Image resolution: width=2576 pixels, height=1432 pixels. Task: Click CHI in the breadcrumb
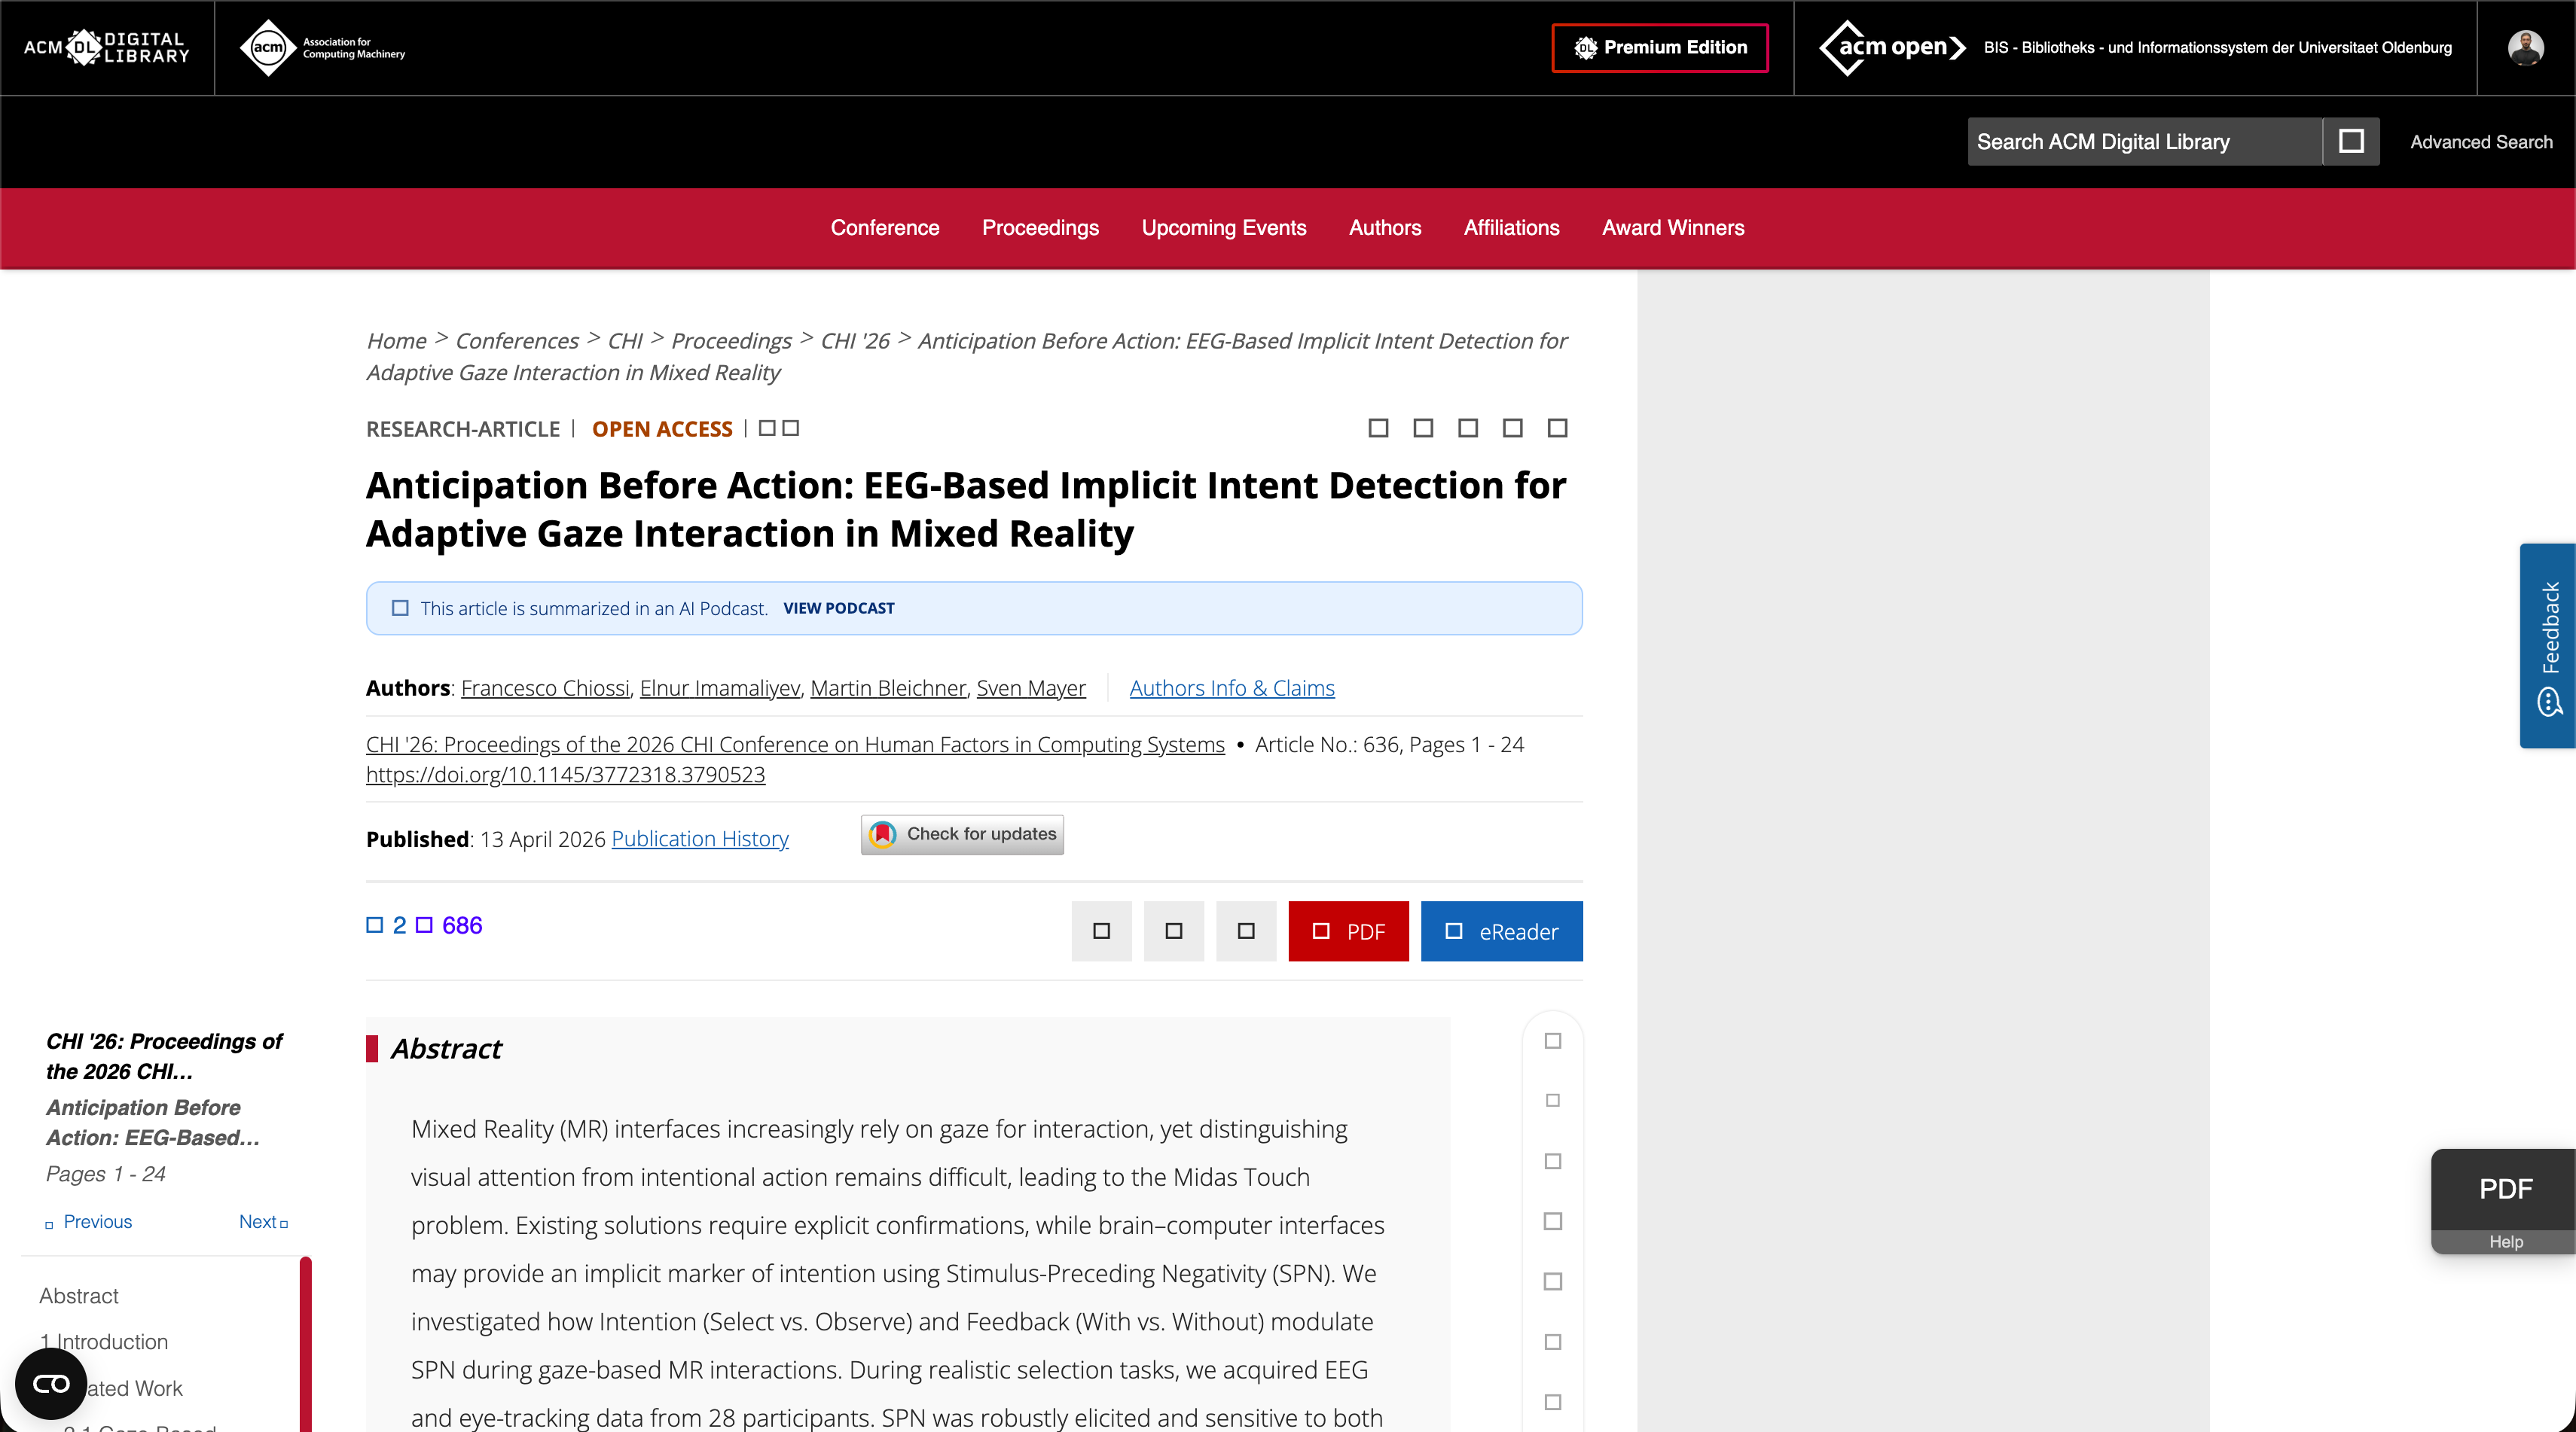(625, 341)
